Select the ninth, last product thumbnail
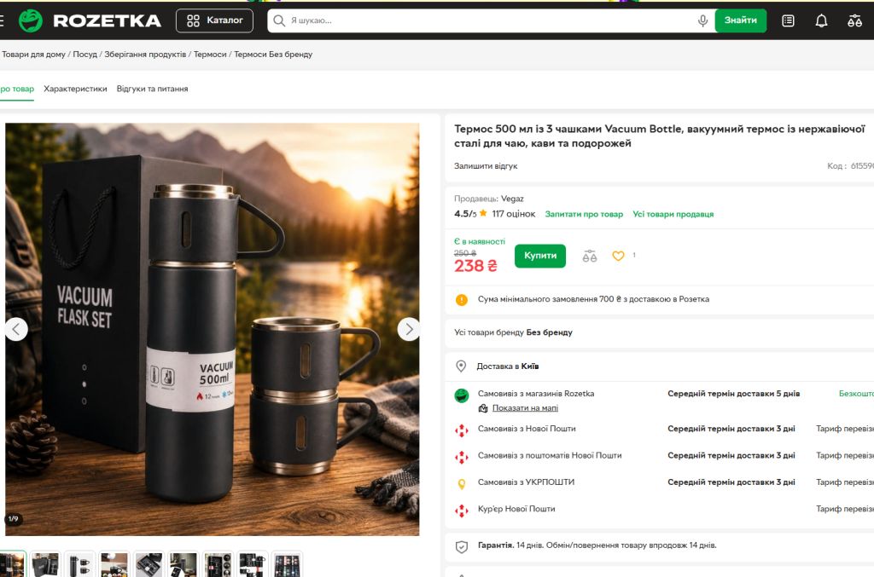The image size is (874, 577). tap(287, 564)
